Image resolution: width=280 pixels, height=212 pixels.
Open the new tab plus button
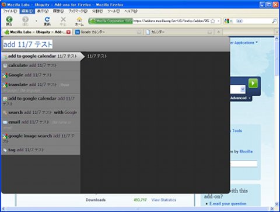click(x=219, y=32)
